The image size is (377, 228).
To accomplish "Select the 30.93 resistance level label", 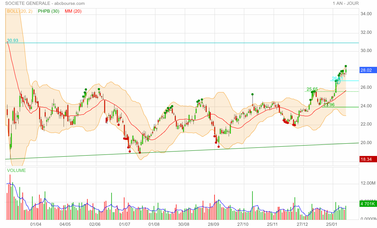I will [13, 40].
